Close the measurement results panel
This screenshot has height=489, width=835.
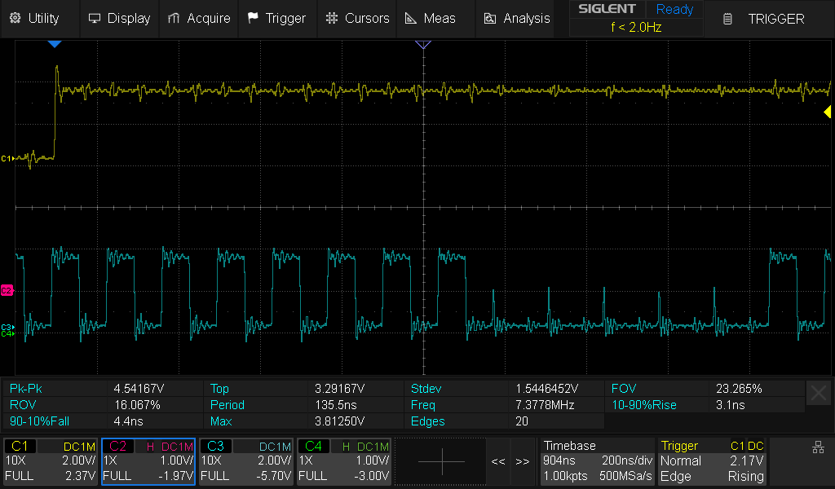[x=819, y=393]
